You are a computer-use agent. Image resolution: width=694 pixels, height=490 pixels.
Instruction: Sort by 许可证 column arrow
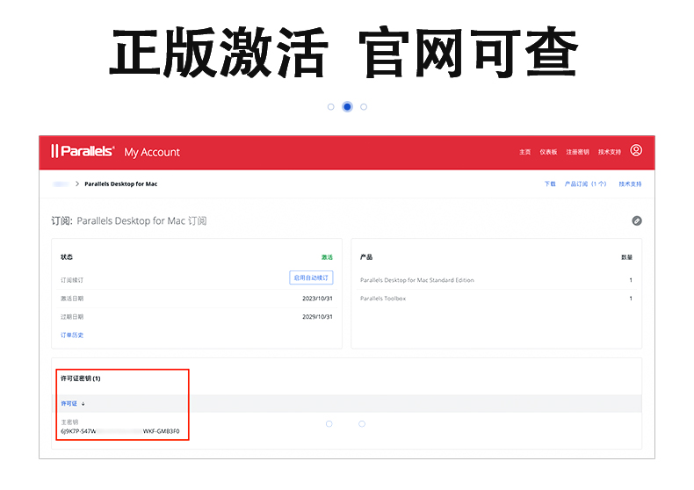click(x=83, y=404)
